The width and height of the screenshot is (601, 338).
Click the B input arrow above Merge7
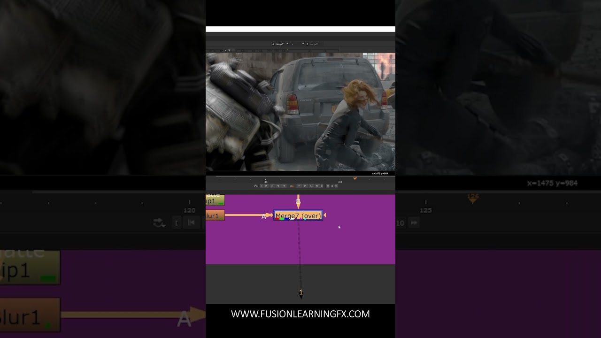[x=298, y=203]
